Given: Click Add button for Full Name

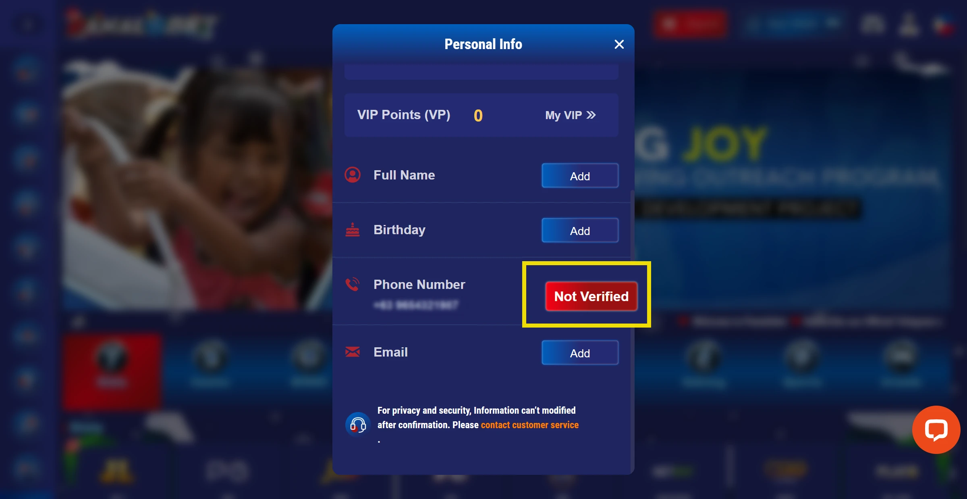Looking at the screenshot, I should [x=580, y=176].
